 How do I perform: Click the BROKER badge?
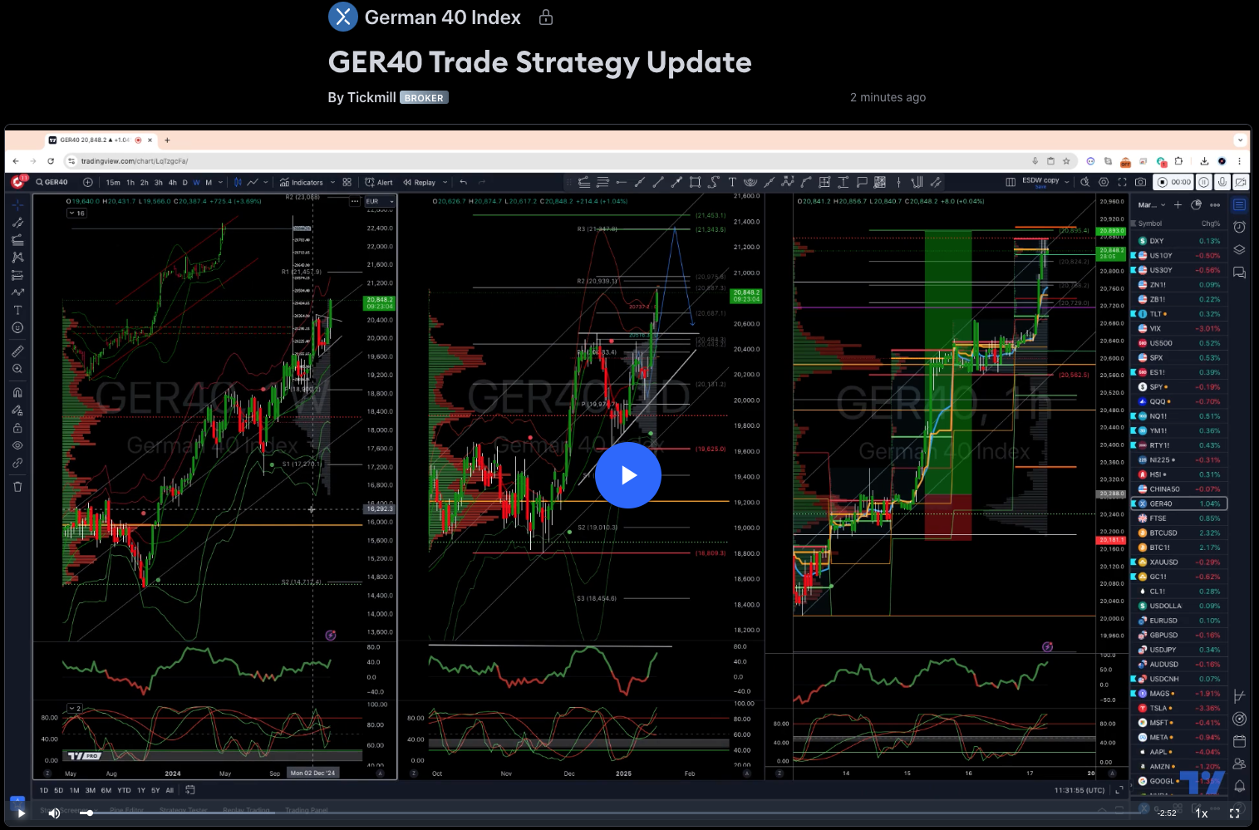pos(424,97)
